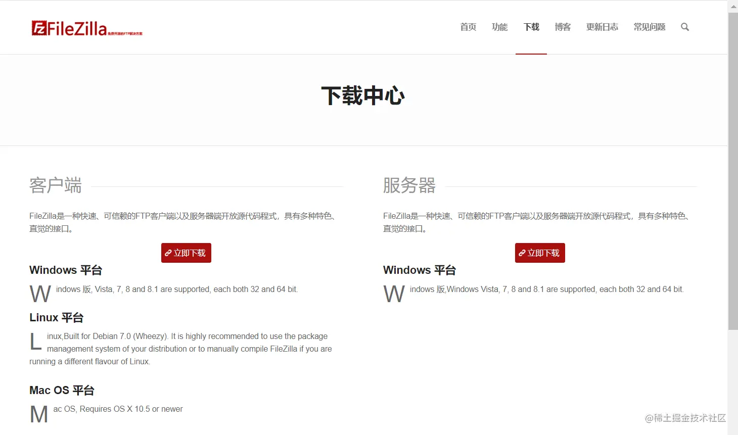
Task: Click the 下载中心 page title
Action: click(363, 95)
